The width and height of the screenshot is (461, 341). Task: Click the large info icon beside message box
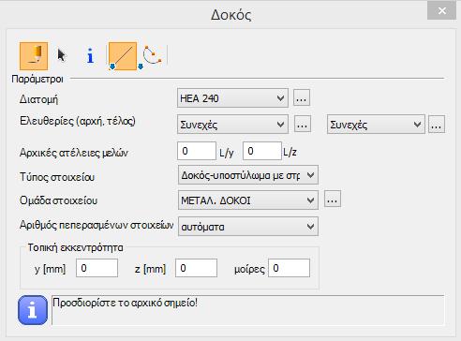[x=33, y=310]
